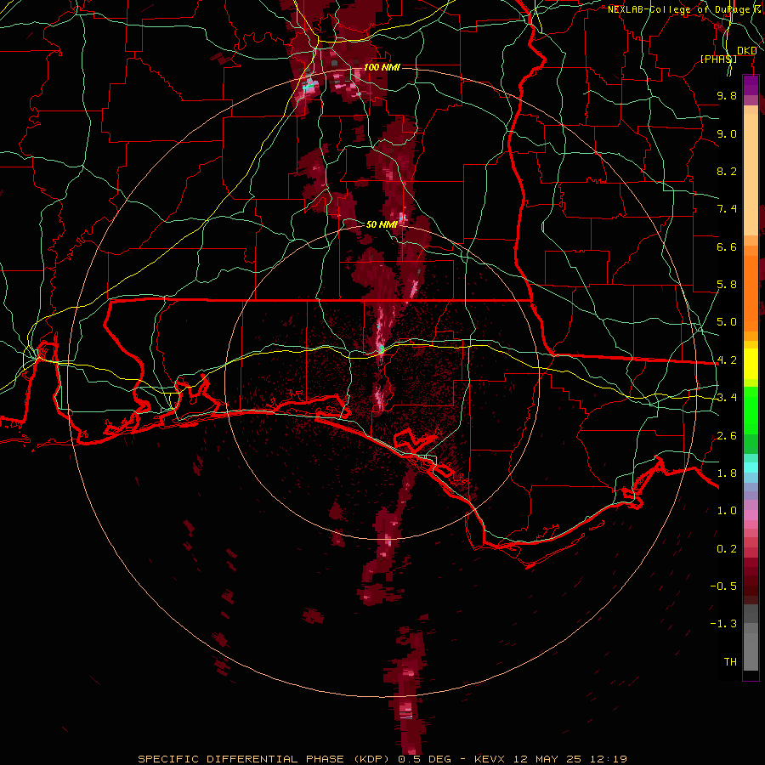
Task: Click the 12 MAY 25 date in the caption
Action: point(547,759)
